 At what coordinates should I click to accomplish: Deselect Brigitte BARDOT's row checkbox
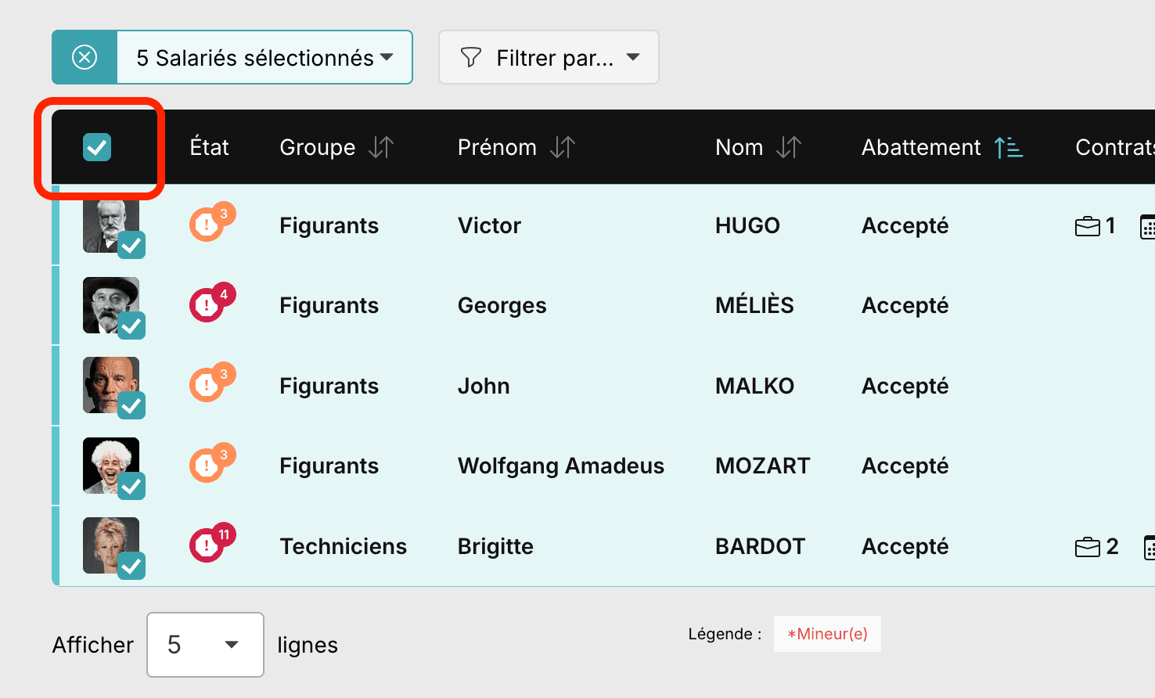(131, 566)
